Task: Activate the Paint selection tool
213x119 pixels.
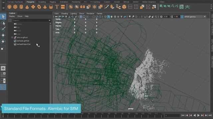Action: click(3, 29)
